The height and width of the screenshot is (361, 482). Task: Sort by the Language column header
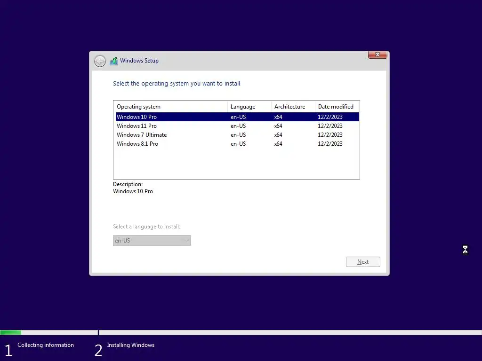[x=249, y=107]
